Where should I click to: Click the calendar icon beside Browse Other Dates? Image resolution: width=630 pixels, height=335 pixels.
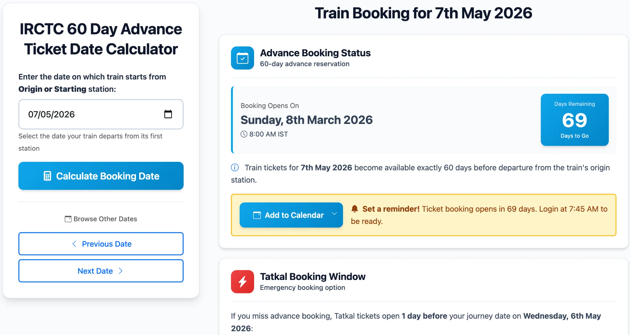[68, 219]
